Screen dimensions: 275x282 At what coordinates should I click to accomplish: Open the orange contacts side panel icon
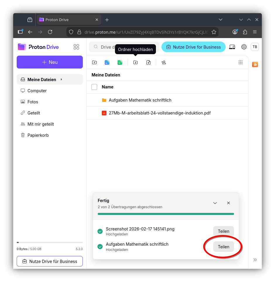(255, 64)
